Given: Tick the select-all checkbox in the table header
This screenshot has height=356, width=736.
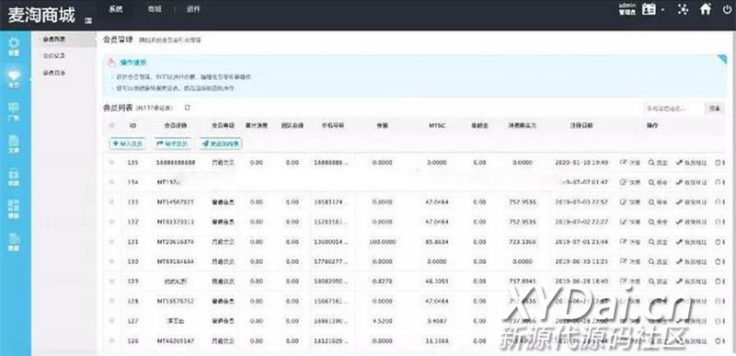Looking at the screenshot, I should (111, 125).
